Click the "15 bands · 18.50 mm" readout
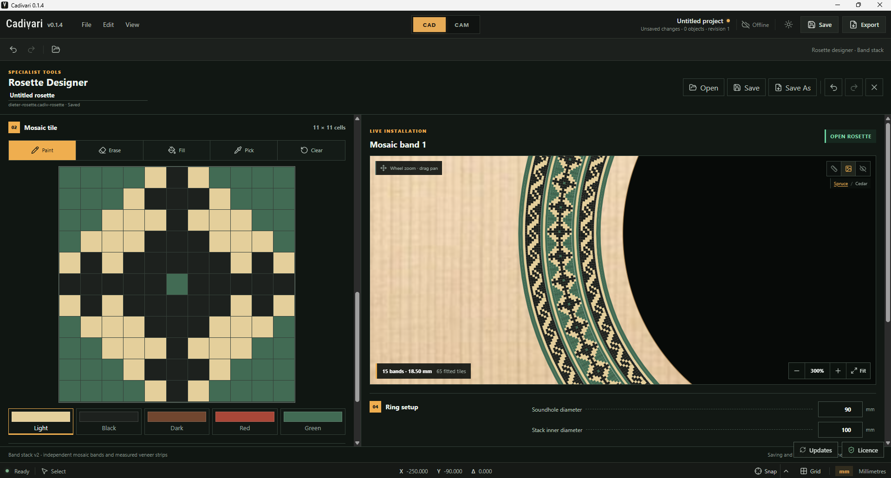 pyautogui.click(x=407, y=371)
